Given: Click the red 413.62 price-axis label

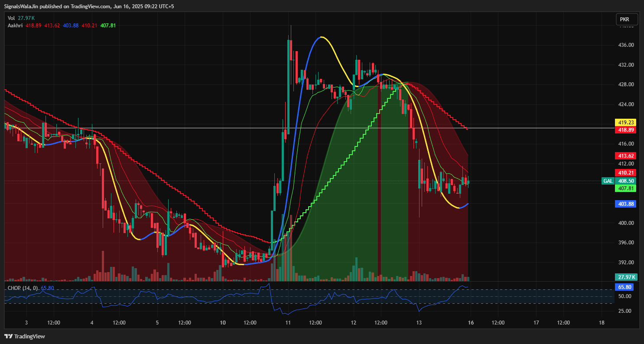Looking at the screenshot, I should tap(625, 156).
